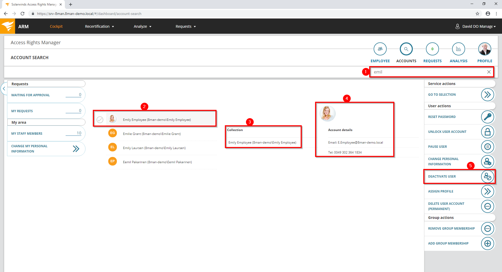Viewport: 502px width, 272px height.
Task: Expand the David DO Manager user menu
Action: click(x=476, y=26)
